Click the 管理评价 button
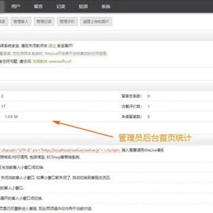 (x=67, y=21)
